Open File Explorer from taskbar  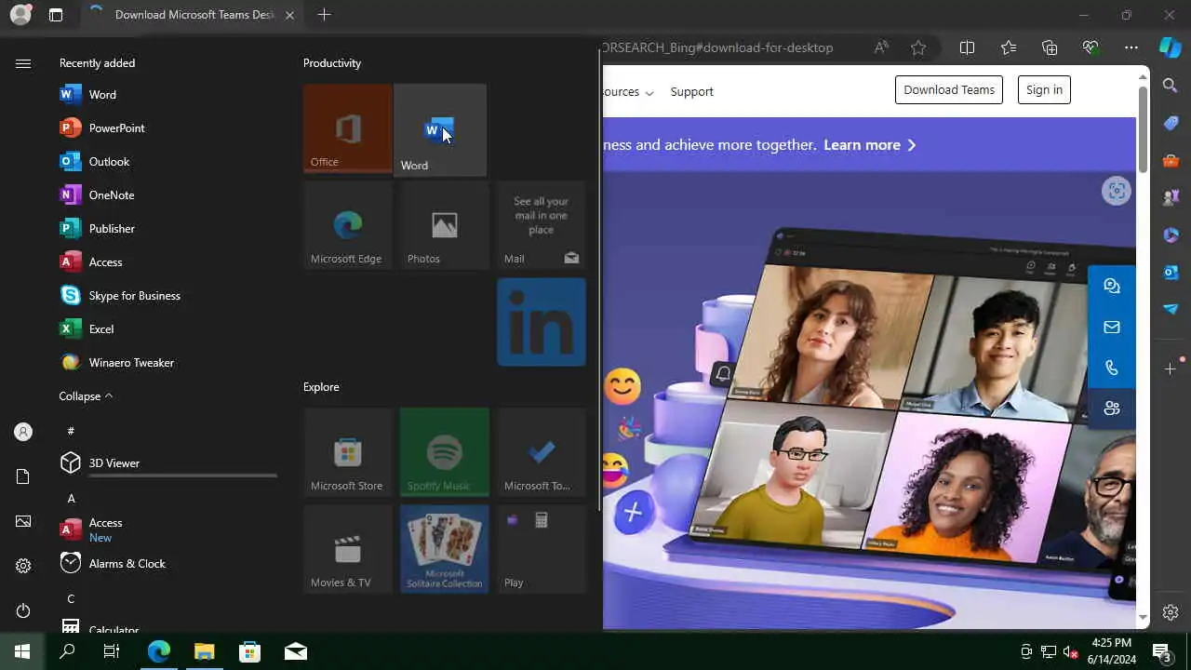(205, 651)
